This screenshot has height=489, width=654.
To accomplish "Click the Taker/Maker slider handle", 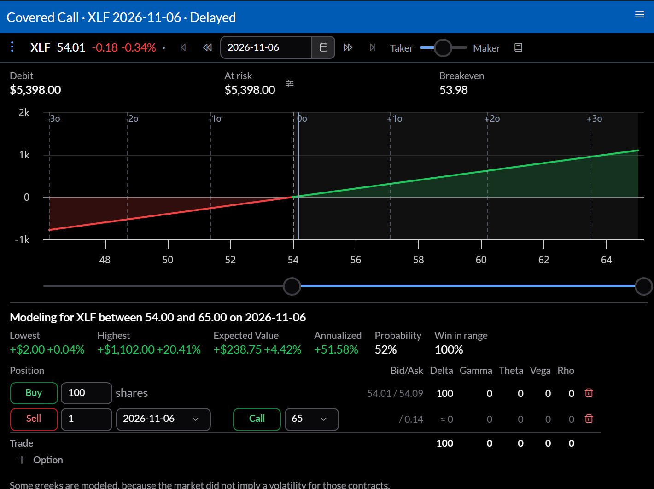I will coord(443,47).
